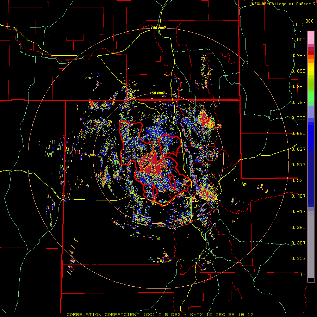The image size is (317, 317).
Task: Pick the gray lower segment of color bar
Action: (x=311, y=245)
